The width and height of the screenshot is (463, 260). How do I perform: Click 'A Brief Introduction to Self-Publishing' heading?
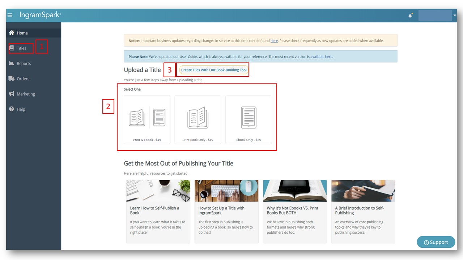point(359,211)
